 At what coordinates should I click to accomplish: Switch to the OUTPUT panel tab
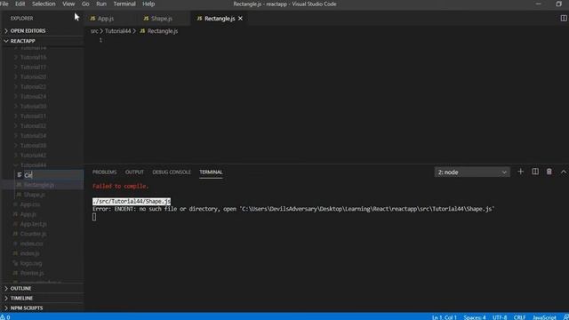[x=134, y=172]
